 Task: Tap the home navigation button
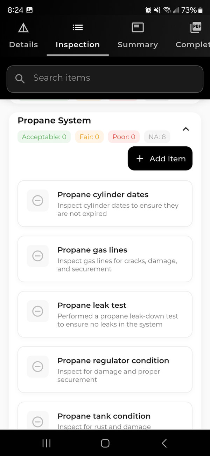pyautogui.click(x=105, y=443)
